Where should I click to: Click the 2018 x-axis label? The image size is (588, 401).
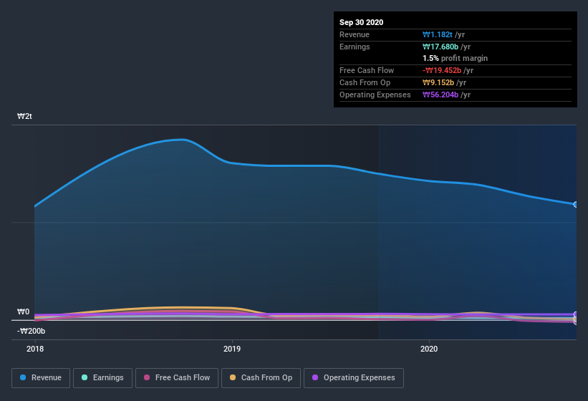35,349
